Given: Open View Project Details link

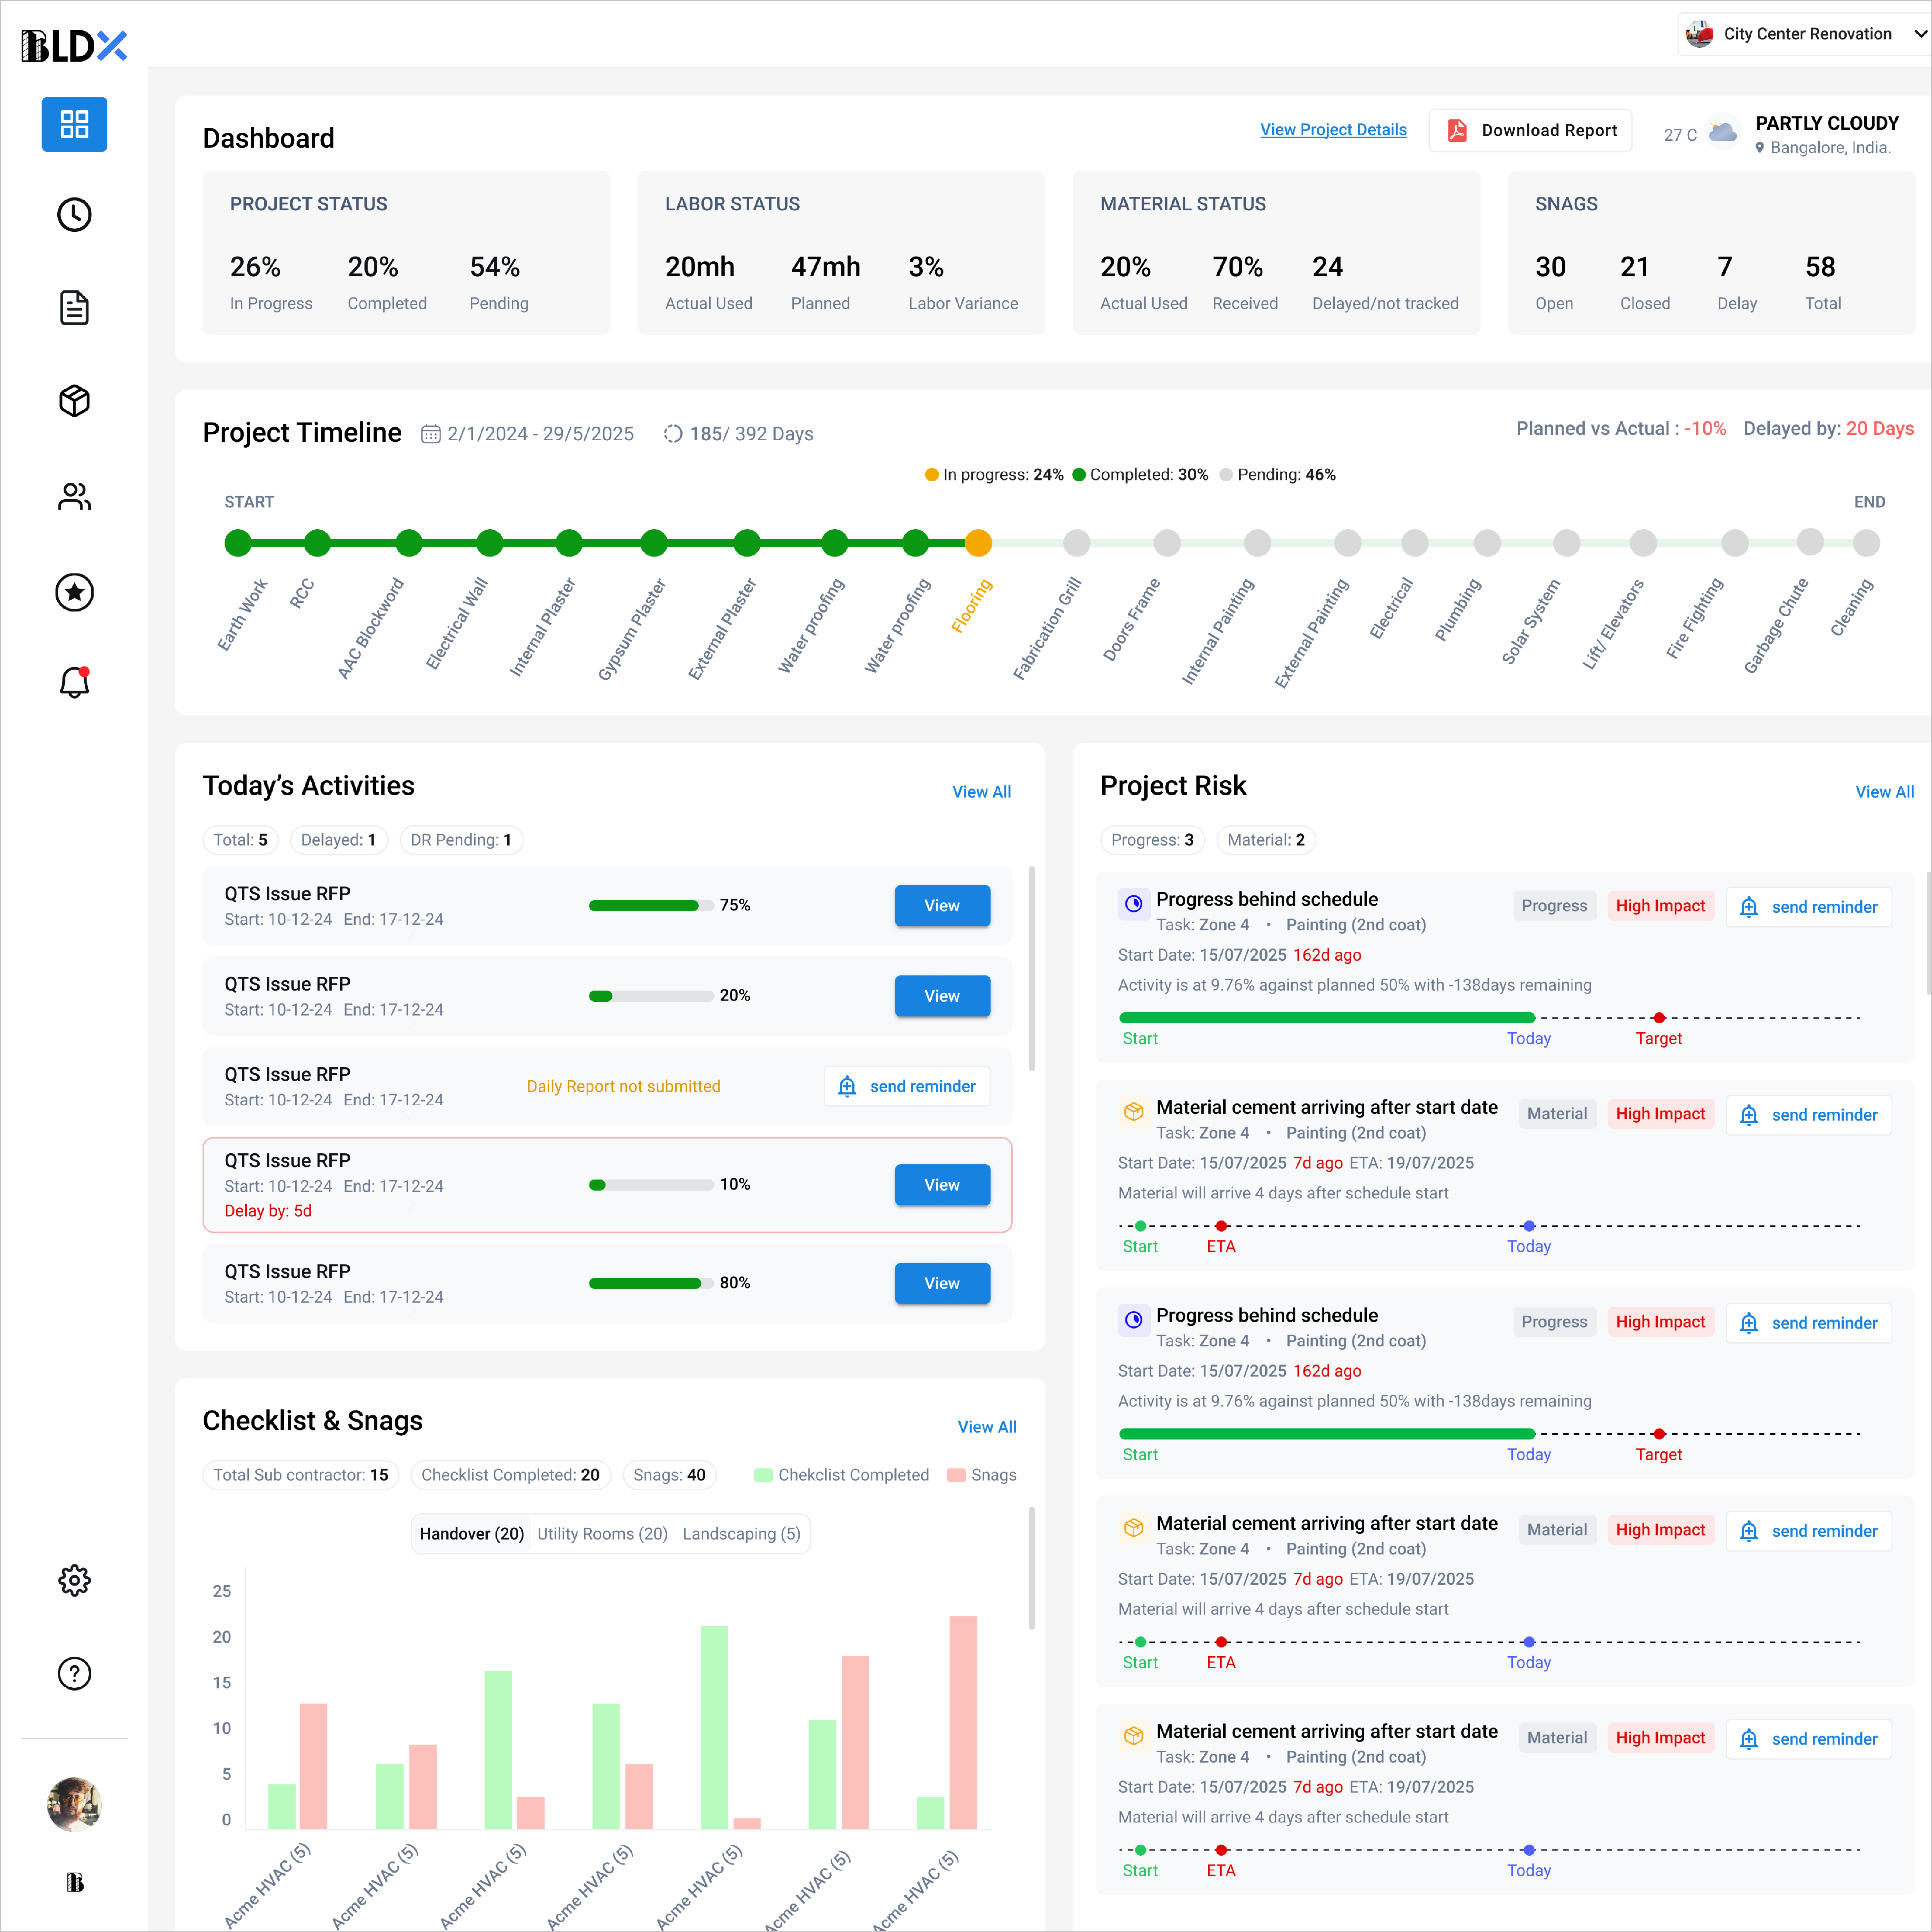Looking at the screenshot, I should [1333, 130].
